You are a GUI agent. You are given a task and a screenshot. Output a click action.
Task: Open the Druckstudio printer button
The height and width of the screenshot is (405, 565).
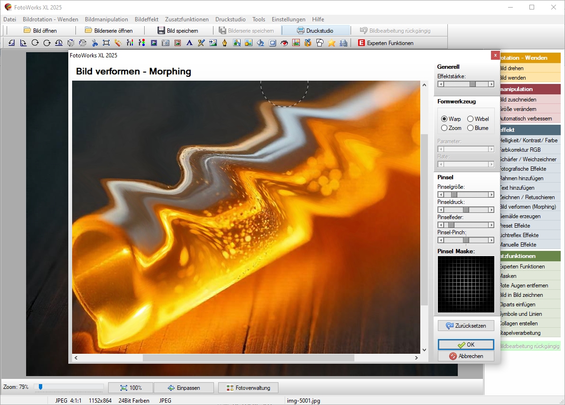[315, 31]
